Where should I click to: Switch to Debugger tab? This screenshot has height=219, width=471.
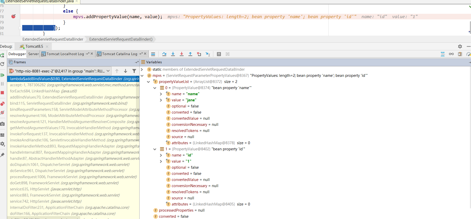point(17,54)
